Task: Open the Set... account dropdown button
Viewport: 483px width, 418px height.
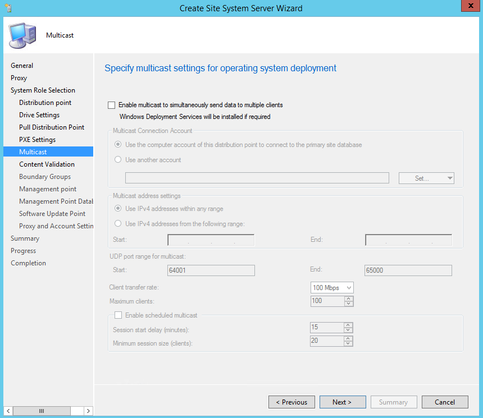Action: pyautogui.click(x=426, y=178)
